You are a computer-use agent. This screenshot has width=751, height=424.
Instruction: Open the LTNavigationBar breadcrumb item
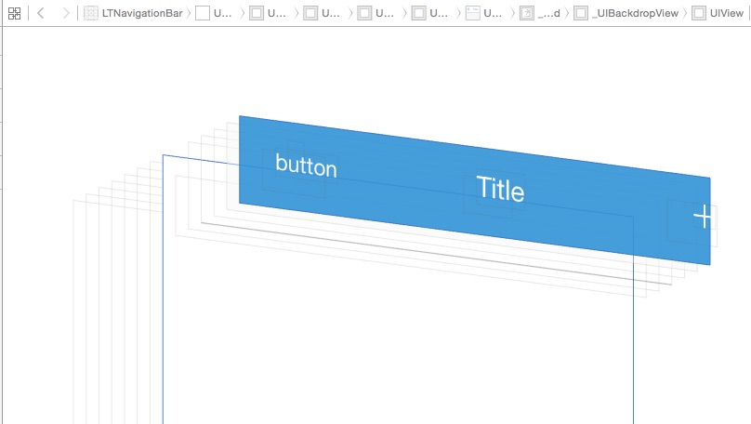pyautogui.click(x=140, y=13)
